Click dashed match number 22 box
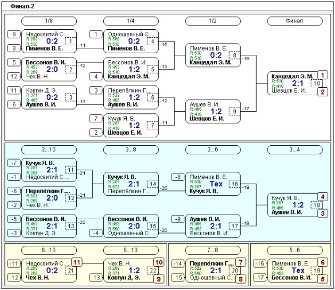The height and width of the screenshot is (290, 335). coord(152,271)
